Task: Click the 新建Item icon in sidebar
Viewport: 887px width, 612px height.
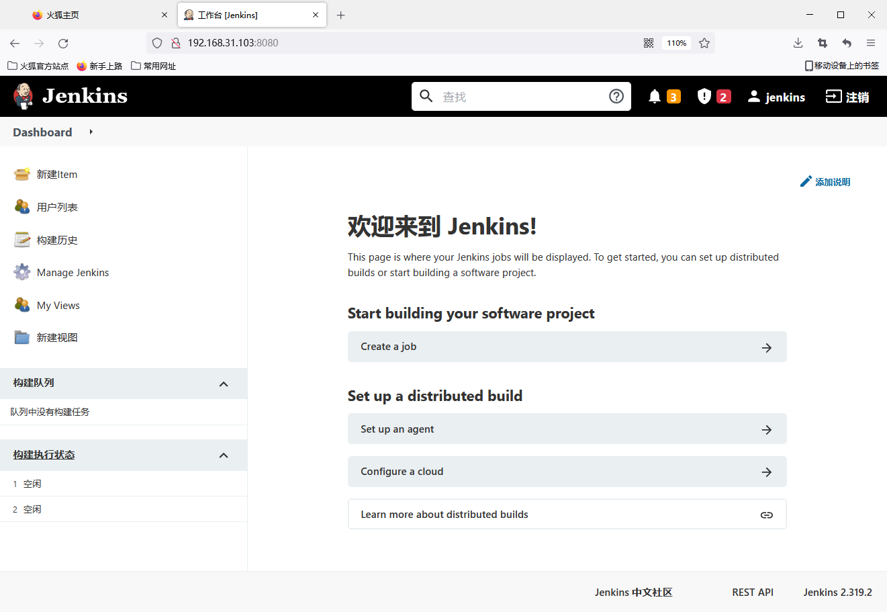Action: click(22, 175)
